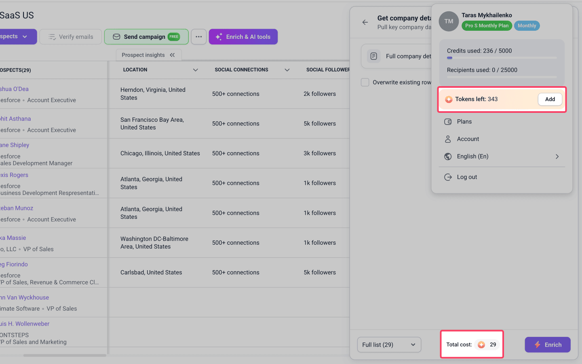The image size is (582, 364).
Task: Click the Full company details option card
Action: tap(396, 56)
